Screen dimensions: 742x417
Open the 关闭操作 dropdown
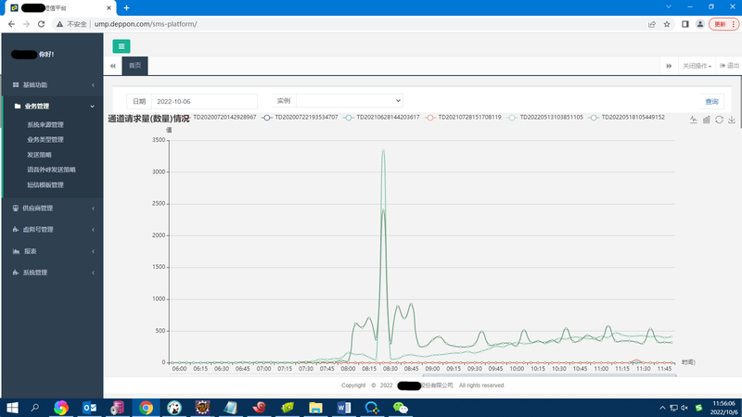click(x=697, y=66)
